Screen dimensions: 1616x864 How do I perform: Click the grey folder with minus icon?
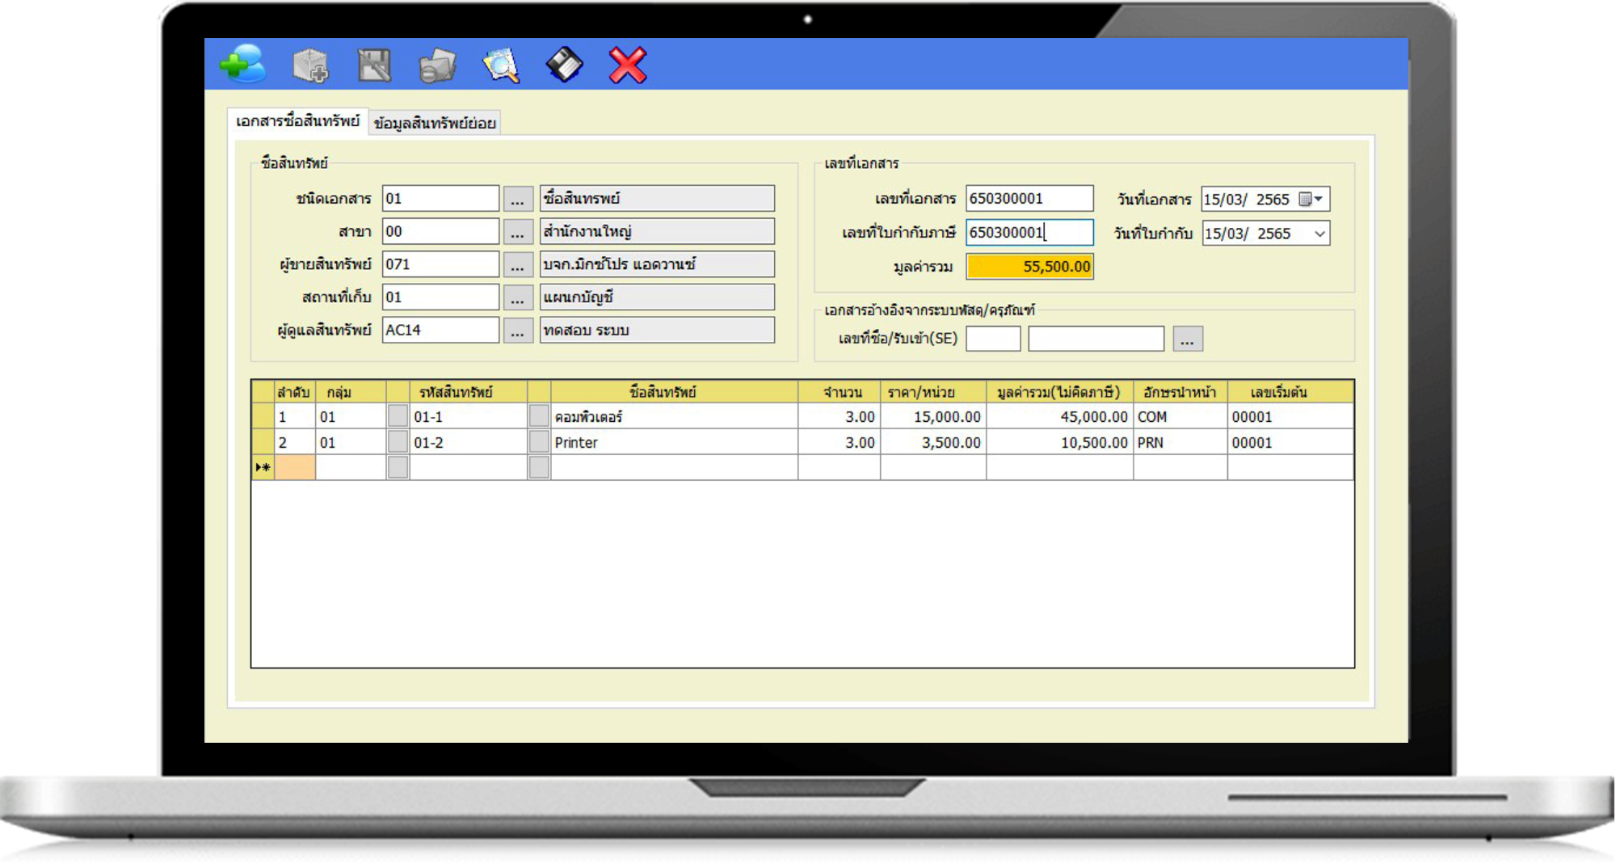[437, 65]
